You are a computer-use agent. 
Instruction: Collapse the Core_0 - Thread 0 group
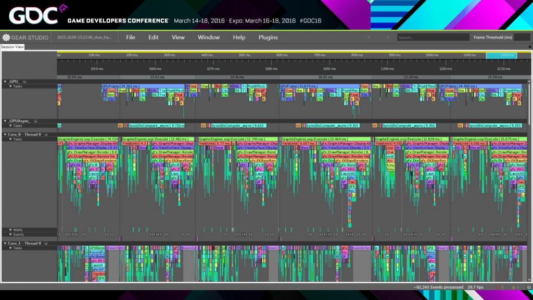click(x=5, y=135)
